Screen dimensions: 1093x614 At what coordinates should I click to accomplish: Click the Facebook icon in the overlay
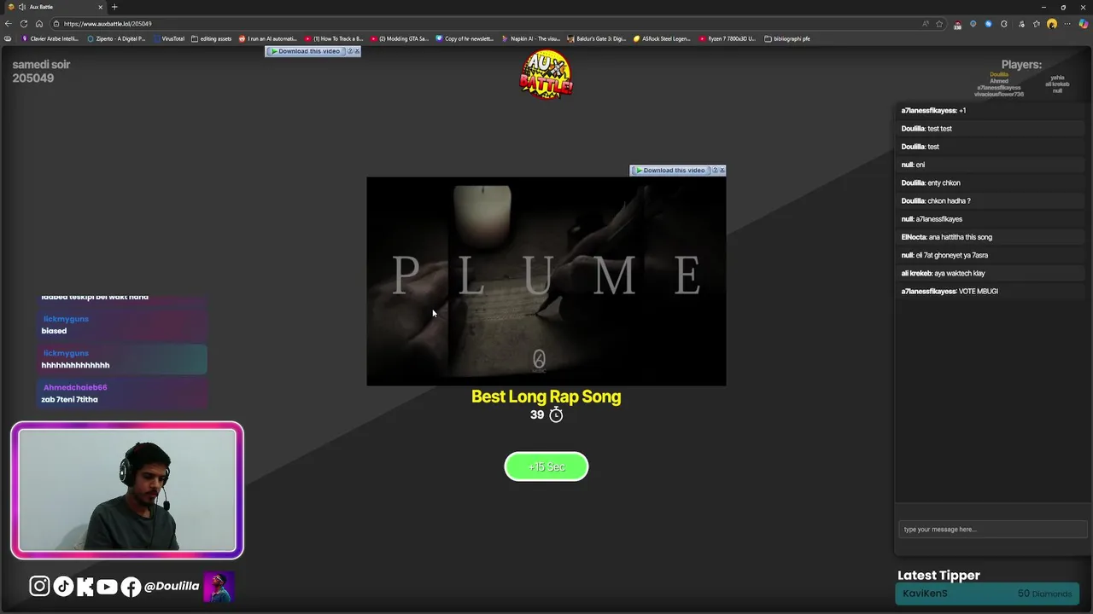[131, 586]
